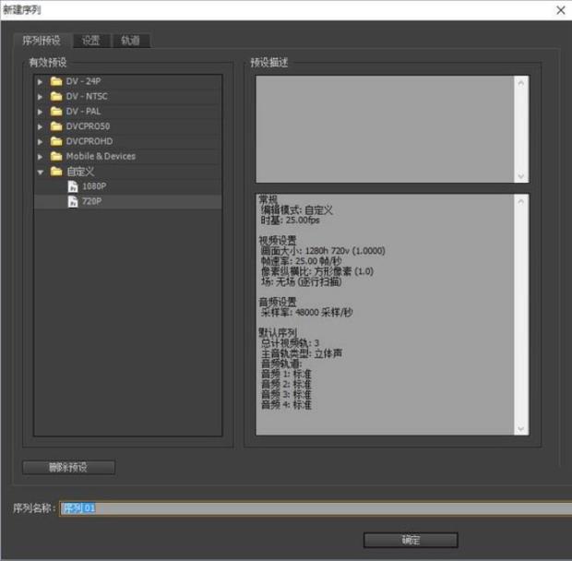Click the DVCPRO50 folder icon

coord(56,126)
